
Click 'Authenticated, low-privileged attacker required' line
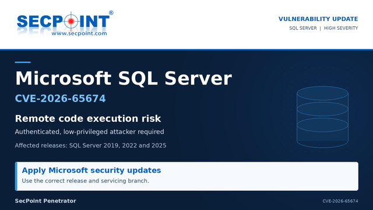tap(89, 132)
